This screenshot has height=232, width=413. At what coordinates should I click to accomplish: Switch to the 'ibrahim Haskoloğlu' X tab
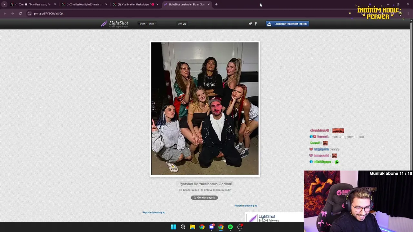pos(136,5)
